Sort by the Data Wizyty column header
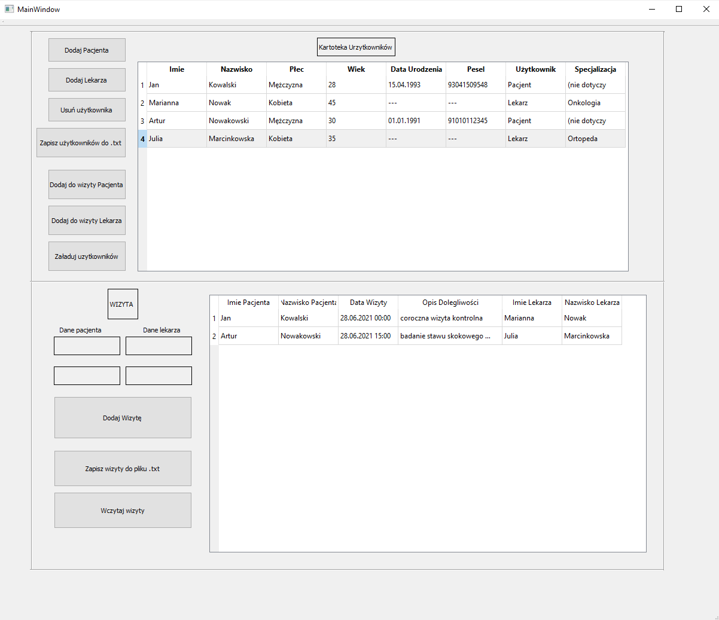The width and height of the screenshot is (719, 620). [x=368, y=303]
